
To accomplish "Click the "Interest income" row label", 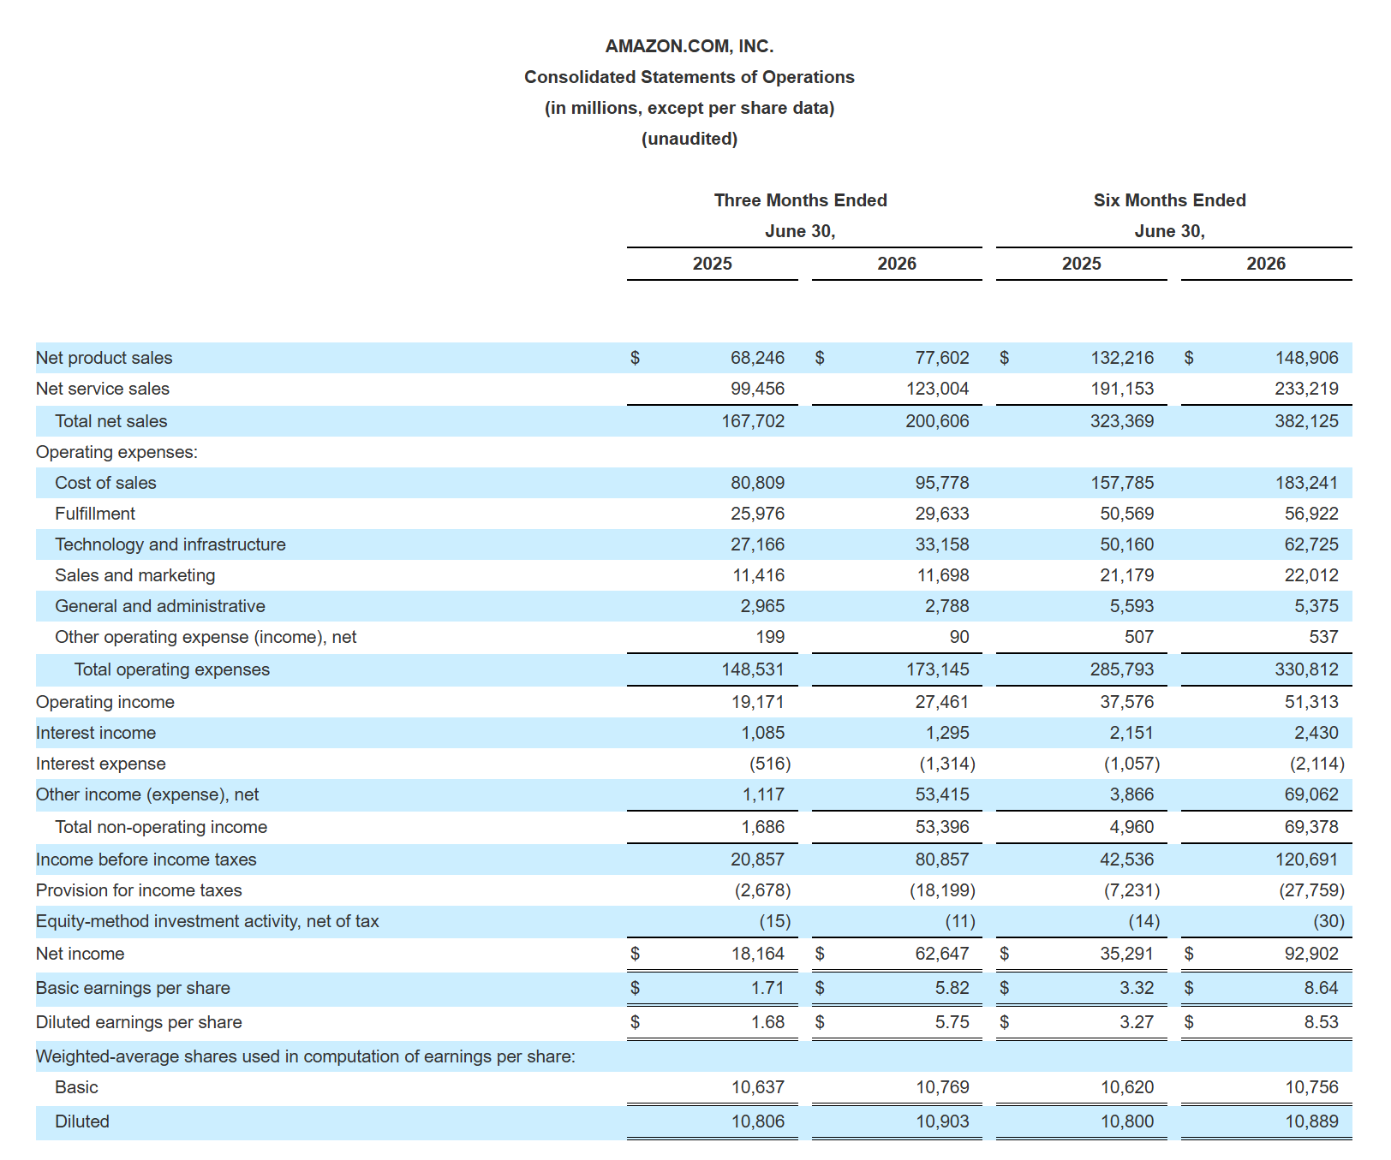I will tap(96, 733).
